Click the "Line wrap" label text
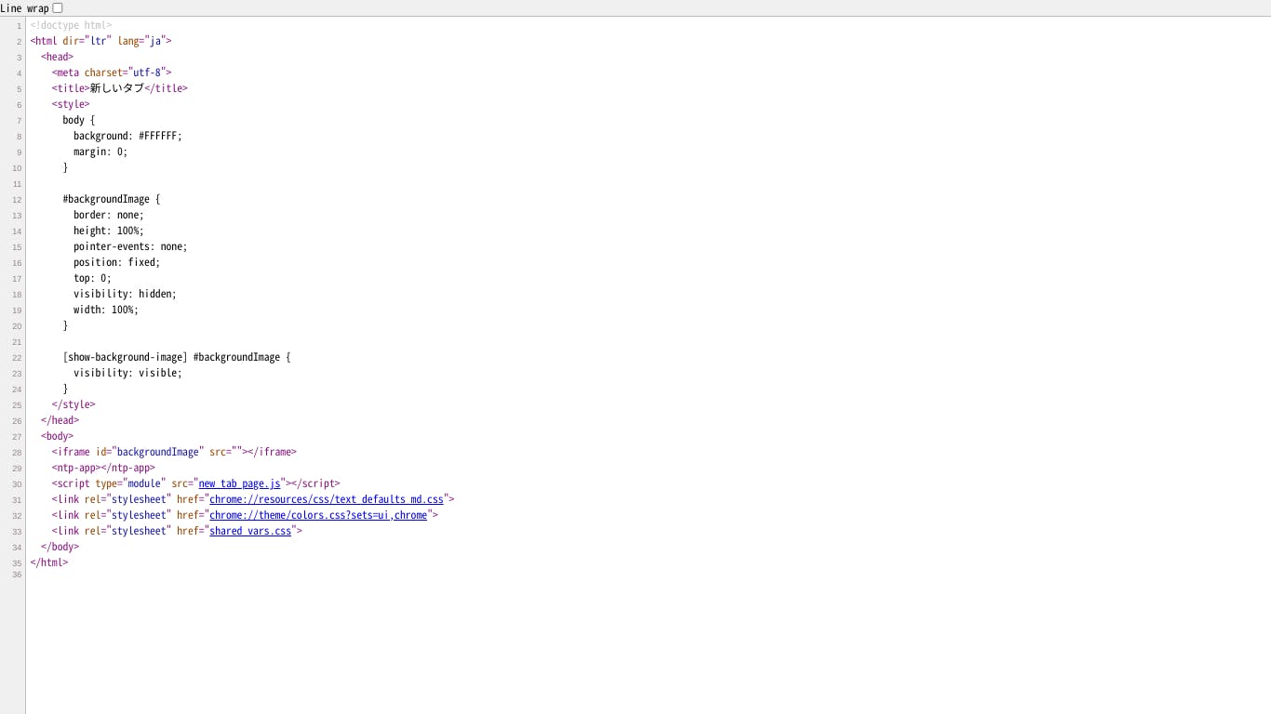Viewport: 1271px width, 714px height. tap(24, 8)
